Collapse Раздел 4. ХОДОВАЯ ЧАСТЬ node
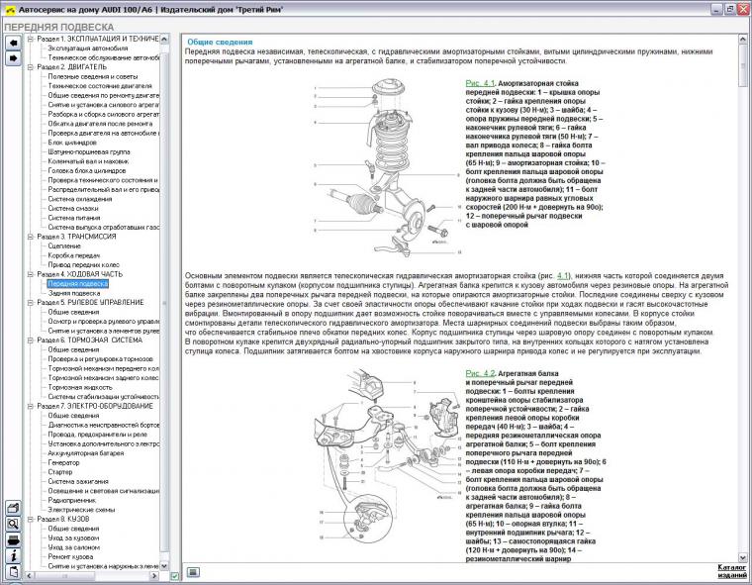This screenshot has height=585, width=752. pos(31,274)
